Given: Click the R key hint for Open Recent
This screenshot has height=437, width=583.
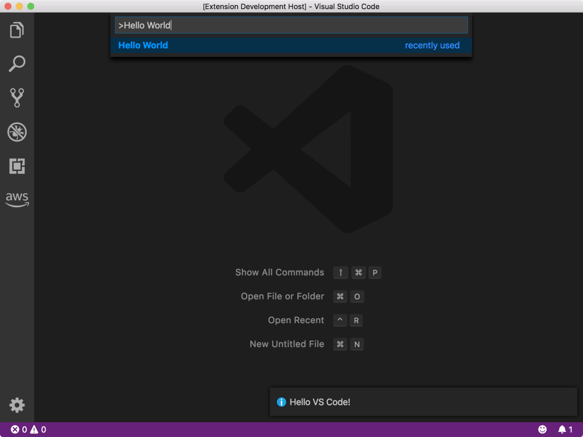Looking at the screenshot, I should [356, 320].
